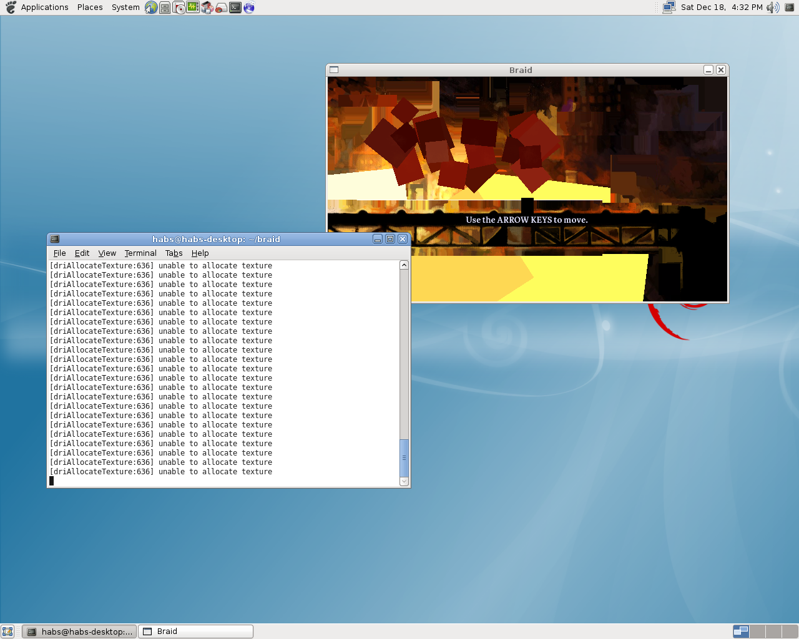Viewport: 799px width, 639px height.
Task: Click the Show Desktop button in bottom panel
Action: (7, 632)
